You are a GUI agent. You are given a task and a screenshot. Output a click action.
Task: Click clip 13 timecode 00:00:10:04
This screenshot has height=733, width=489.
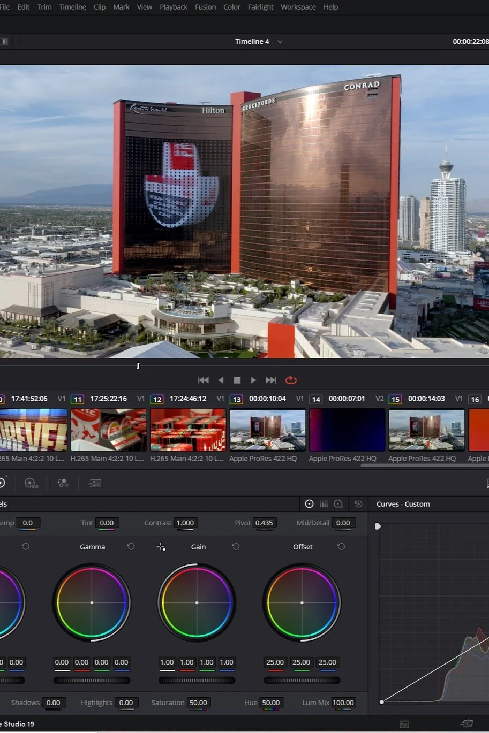[x=267, y=399]
